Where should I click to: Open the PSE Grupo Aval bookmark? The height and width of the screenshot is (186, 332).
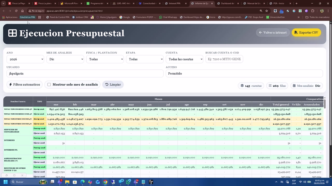click(x=254, y=17)
